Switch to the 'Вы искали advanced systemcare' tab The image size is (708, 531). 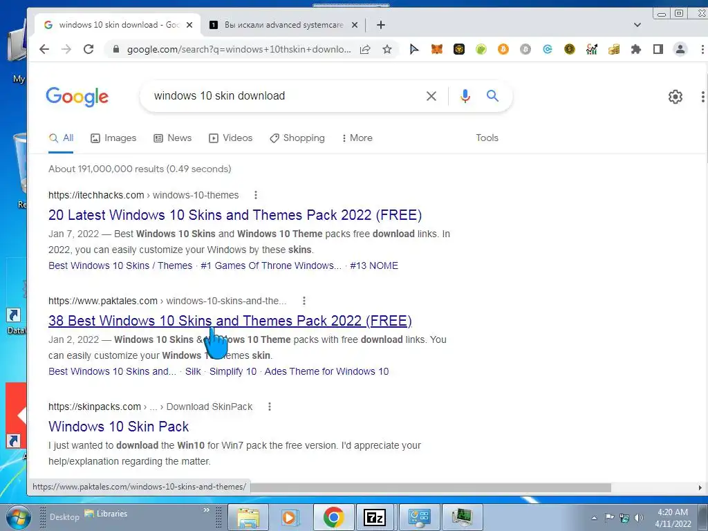pos(283,25)
